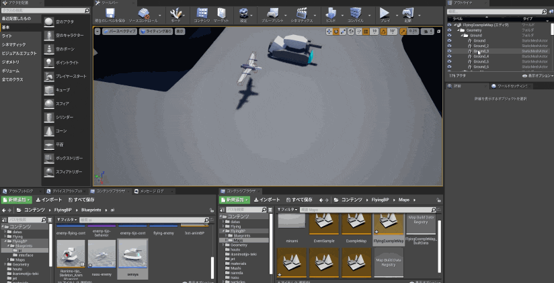
Task: Select Empty Character (空のキャラクター) in place panel
Action: click(65, 36)
